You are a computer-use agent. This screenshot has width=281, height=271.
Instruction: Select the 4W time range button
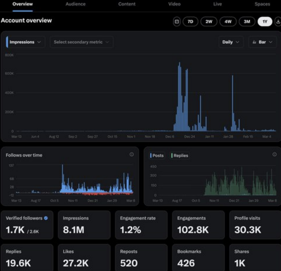point(228,22)
